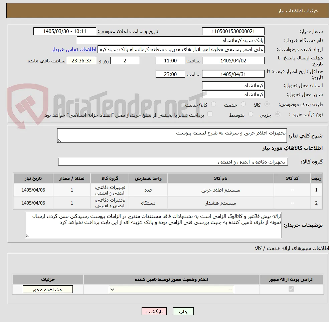Image resolution: width=329 pixels, height=322 pixels.
Task: Select the جزیی purchase type radio
Action: [x=278, y=114]
